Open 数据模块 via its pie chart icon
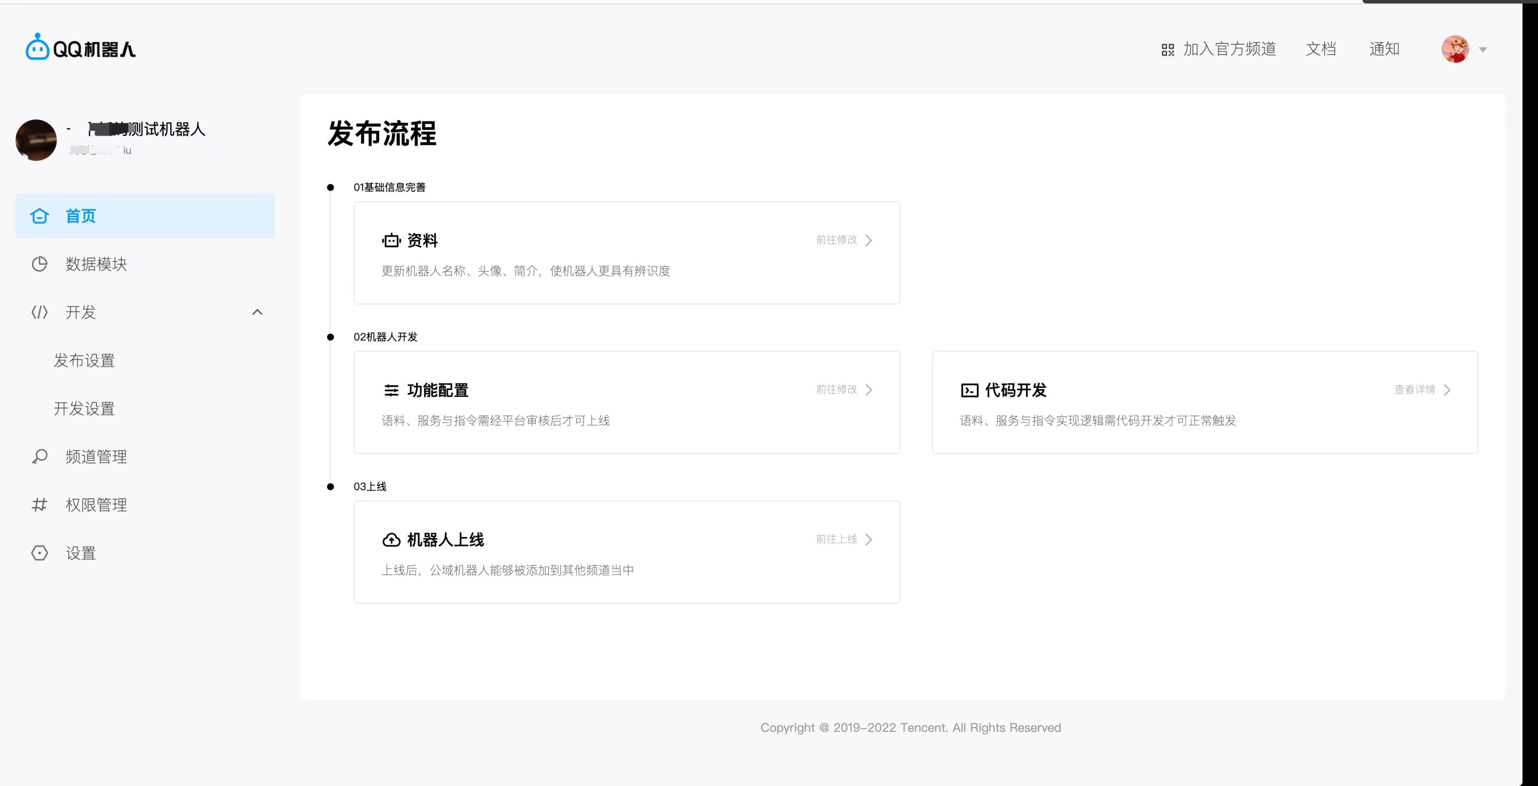Screen dimensions: 1538x786 (39, 264)
